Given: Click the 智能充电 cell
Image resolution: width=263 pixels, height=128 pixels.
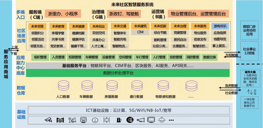Looking at the screenshot, I should [x=120, y=39].
